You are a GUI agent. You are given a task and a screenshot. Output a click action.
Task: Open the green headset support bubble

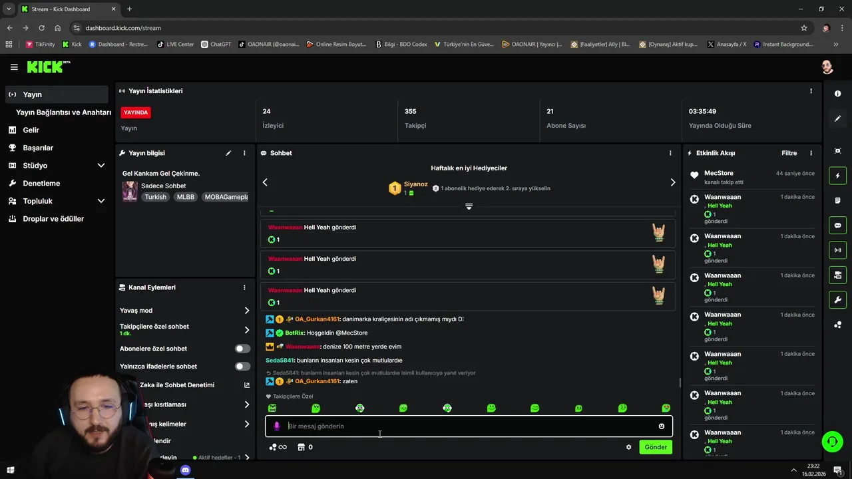831,441
